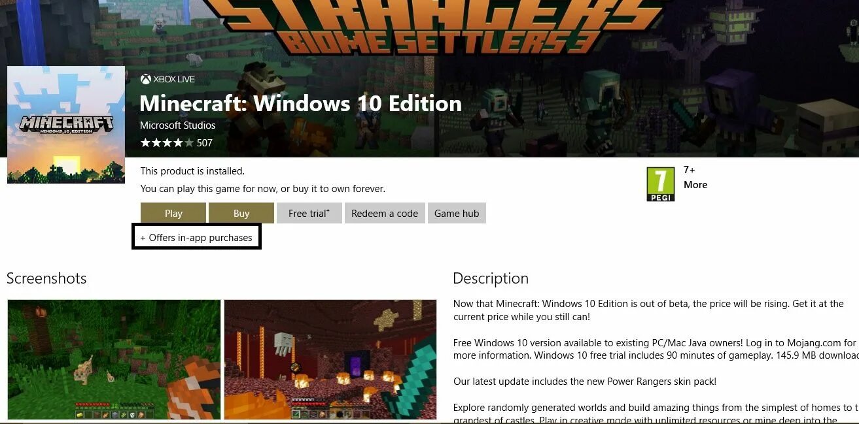The image size is (859, 424).
Task: Open the star rating with 507 reviews
Action: coord(177,142)
